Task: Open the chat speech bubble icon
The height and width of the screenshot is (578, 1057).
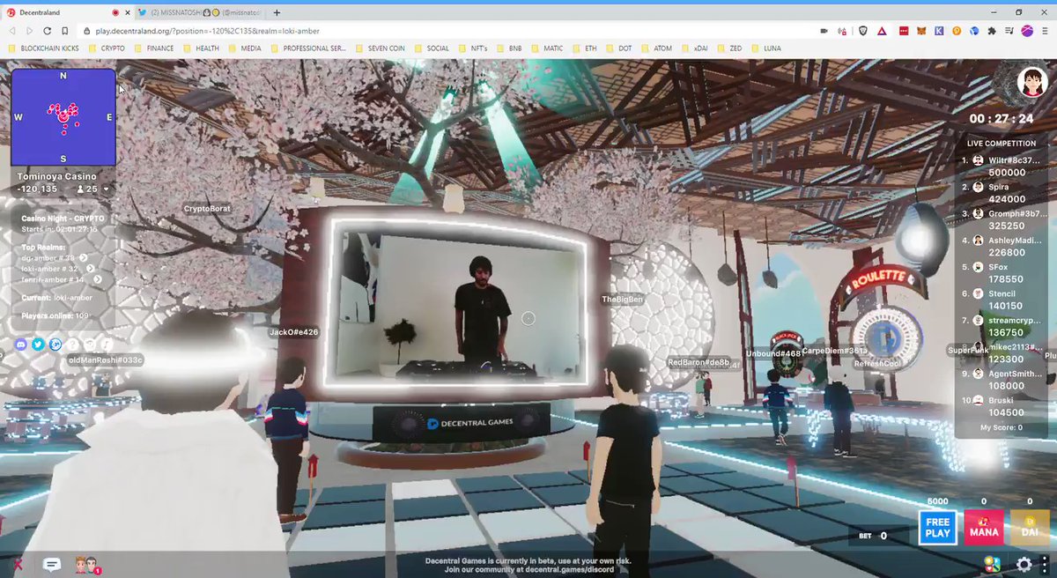Action: click(x=52, y=565)
